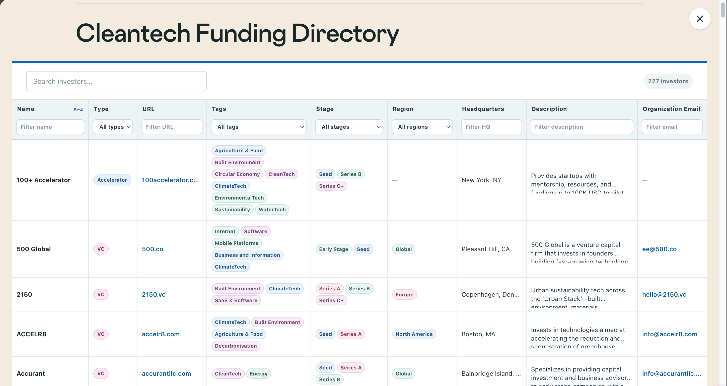This screenshot has width=727, height=386.
Task: Open the All tags dropdown
Action: click(258, 127)
